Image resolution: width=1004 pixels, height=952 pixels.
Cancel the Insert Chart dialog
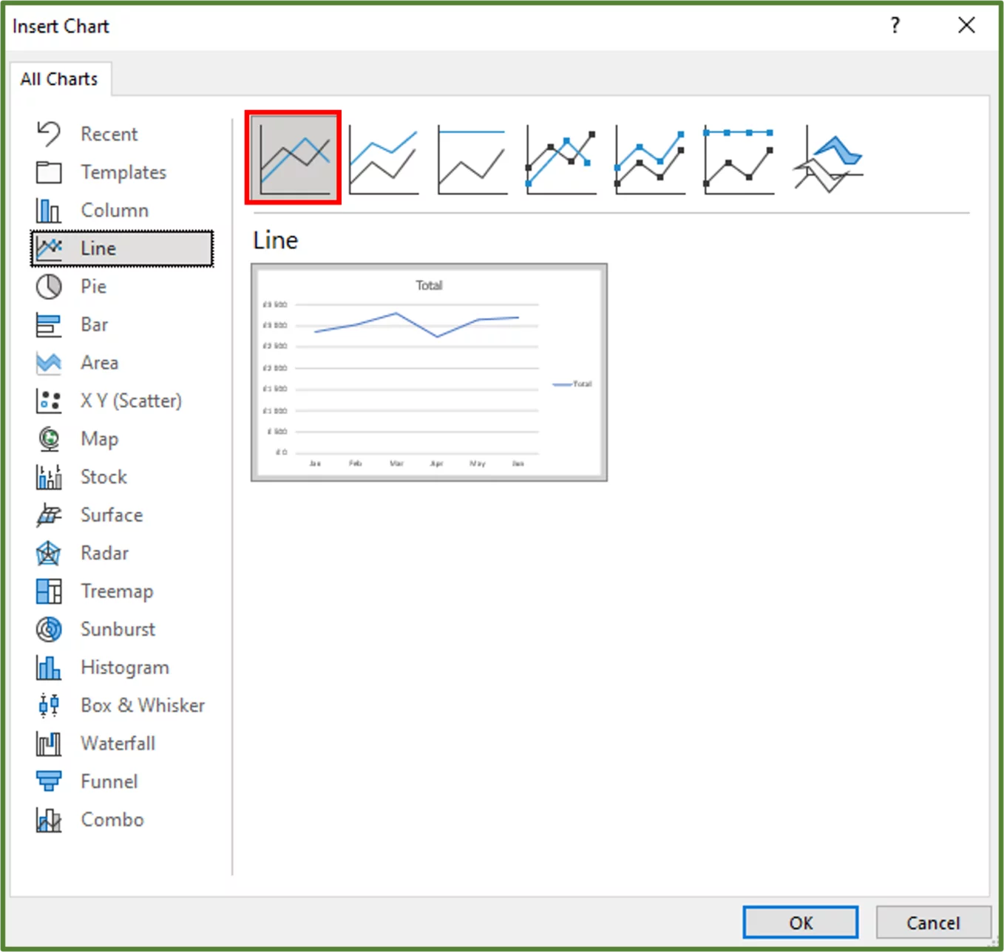[933, 922]
